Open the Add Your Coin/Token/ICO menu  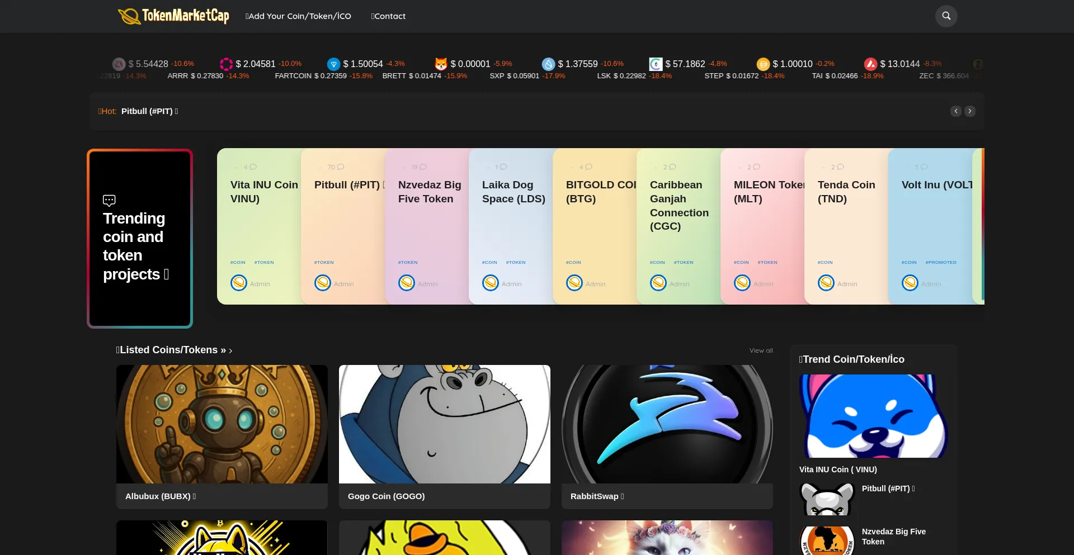(x=298, y=16)
